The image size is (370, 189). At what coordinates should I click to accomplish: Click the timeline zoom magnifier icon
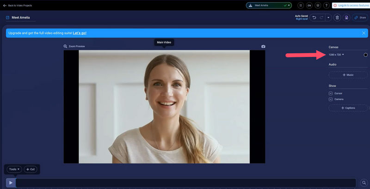pyautogui.click(x=364, y=183)
